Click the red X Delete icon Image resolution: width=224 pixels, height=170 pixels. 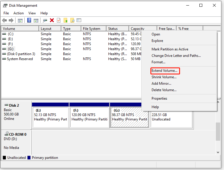click(x=52, y=21)
